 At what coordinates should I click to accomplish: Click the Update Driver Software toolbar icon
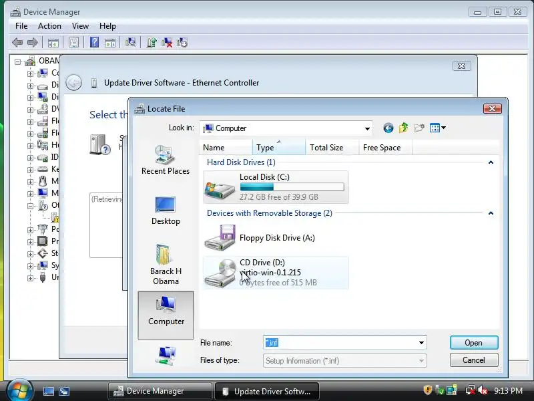click(152, 42)
